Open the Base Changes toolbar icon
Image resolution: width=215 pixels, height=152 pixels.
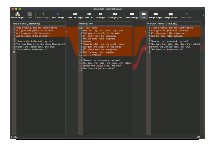(18, 15)
